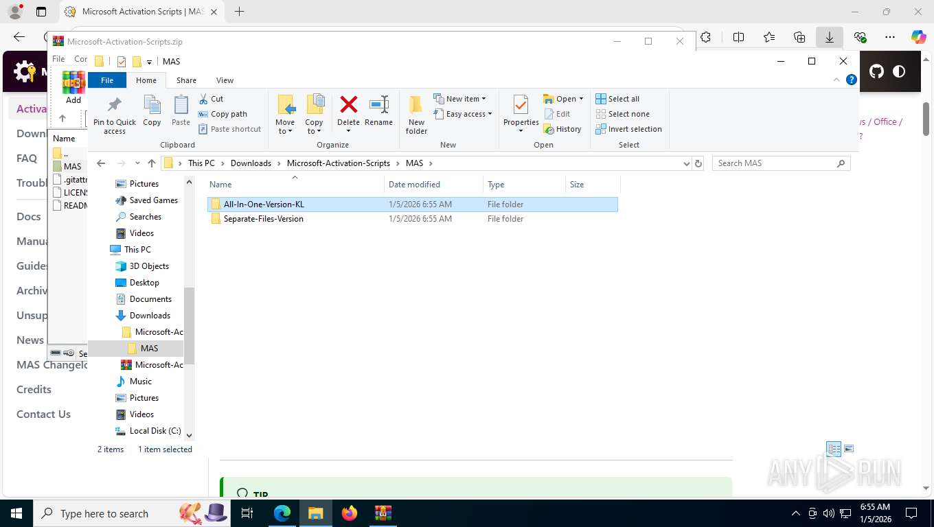
Task: Open Edge Extensions puzzle icon
Action: coord(706,38)
